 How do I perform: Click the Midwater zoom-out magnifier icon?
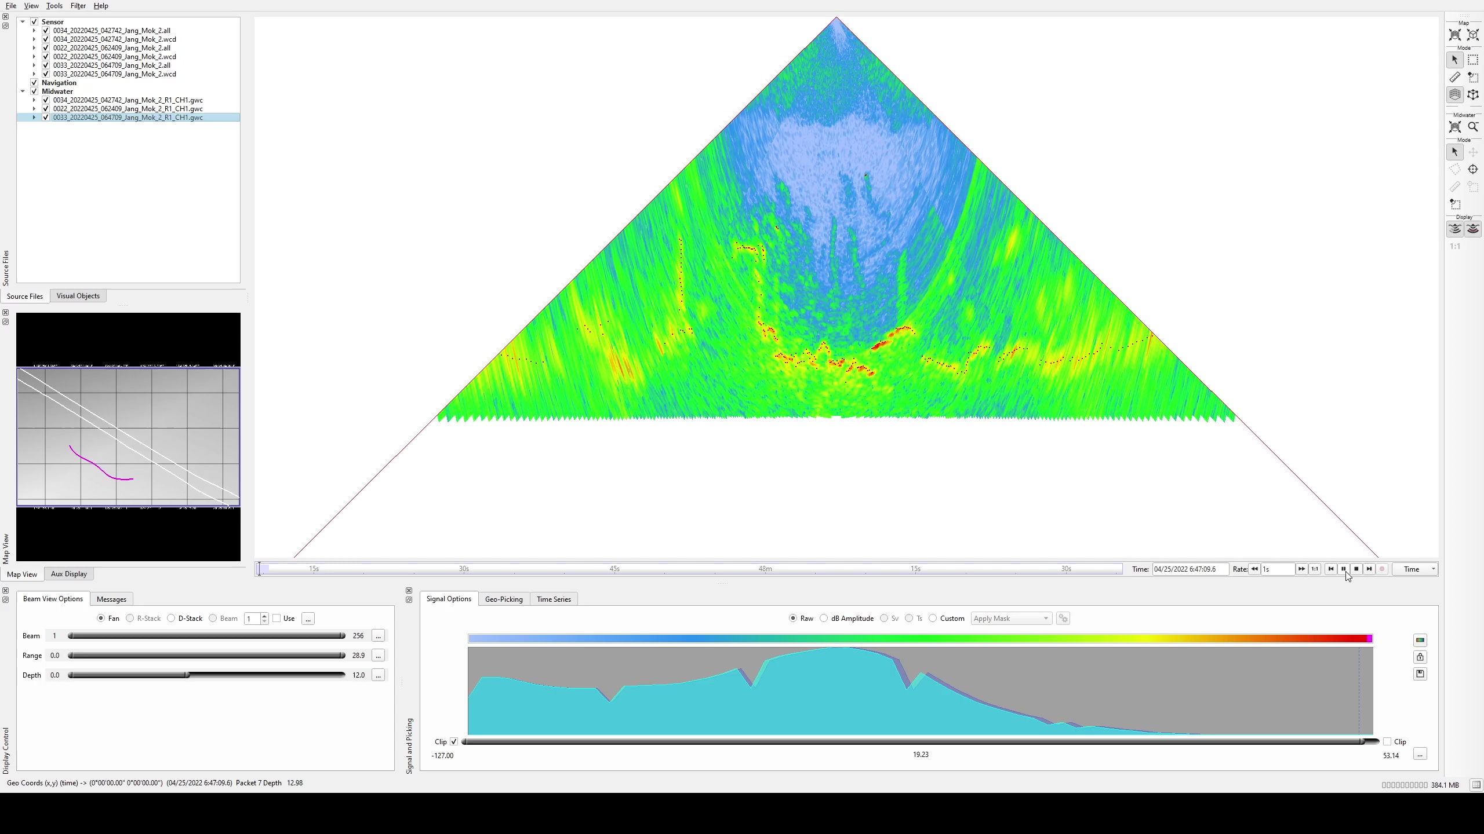point(1473,127)
